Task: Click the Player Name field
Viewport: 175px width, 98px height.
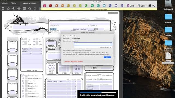Action: [99, 24]
